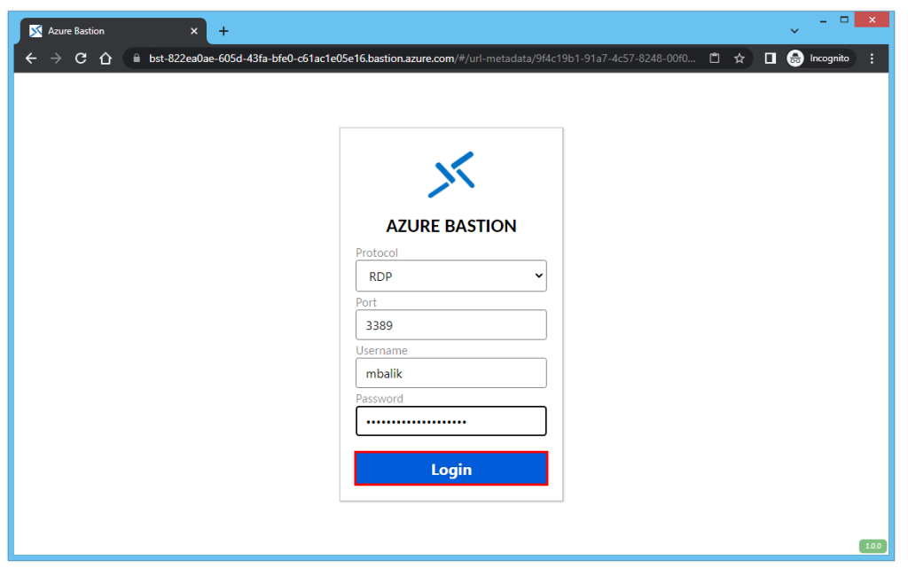
Task: Click the AZURE BASTION heading
Action: click(x=451, y=226)
